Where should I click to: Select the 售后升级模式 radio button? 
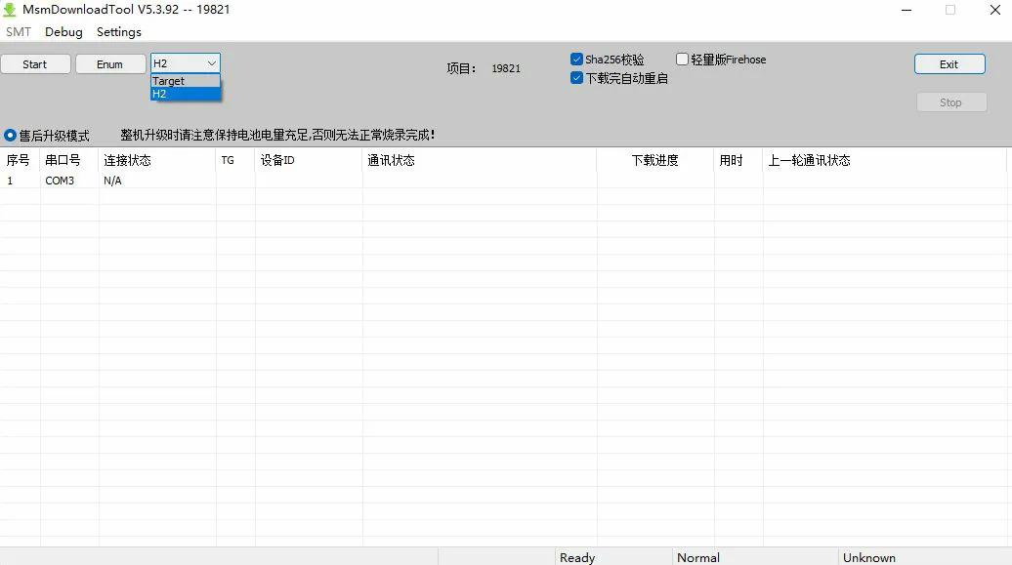9,136
